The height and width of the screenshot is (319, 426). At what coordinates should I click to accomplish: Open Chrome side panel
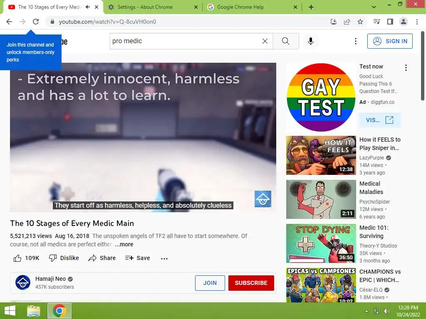point(390,22)
